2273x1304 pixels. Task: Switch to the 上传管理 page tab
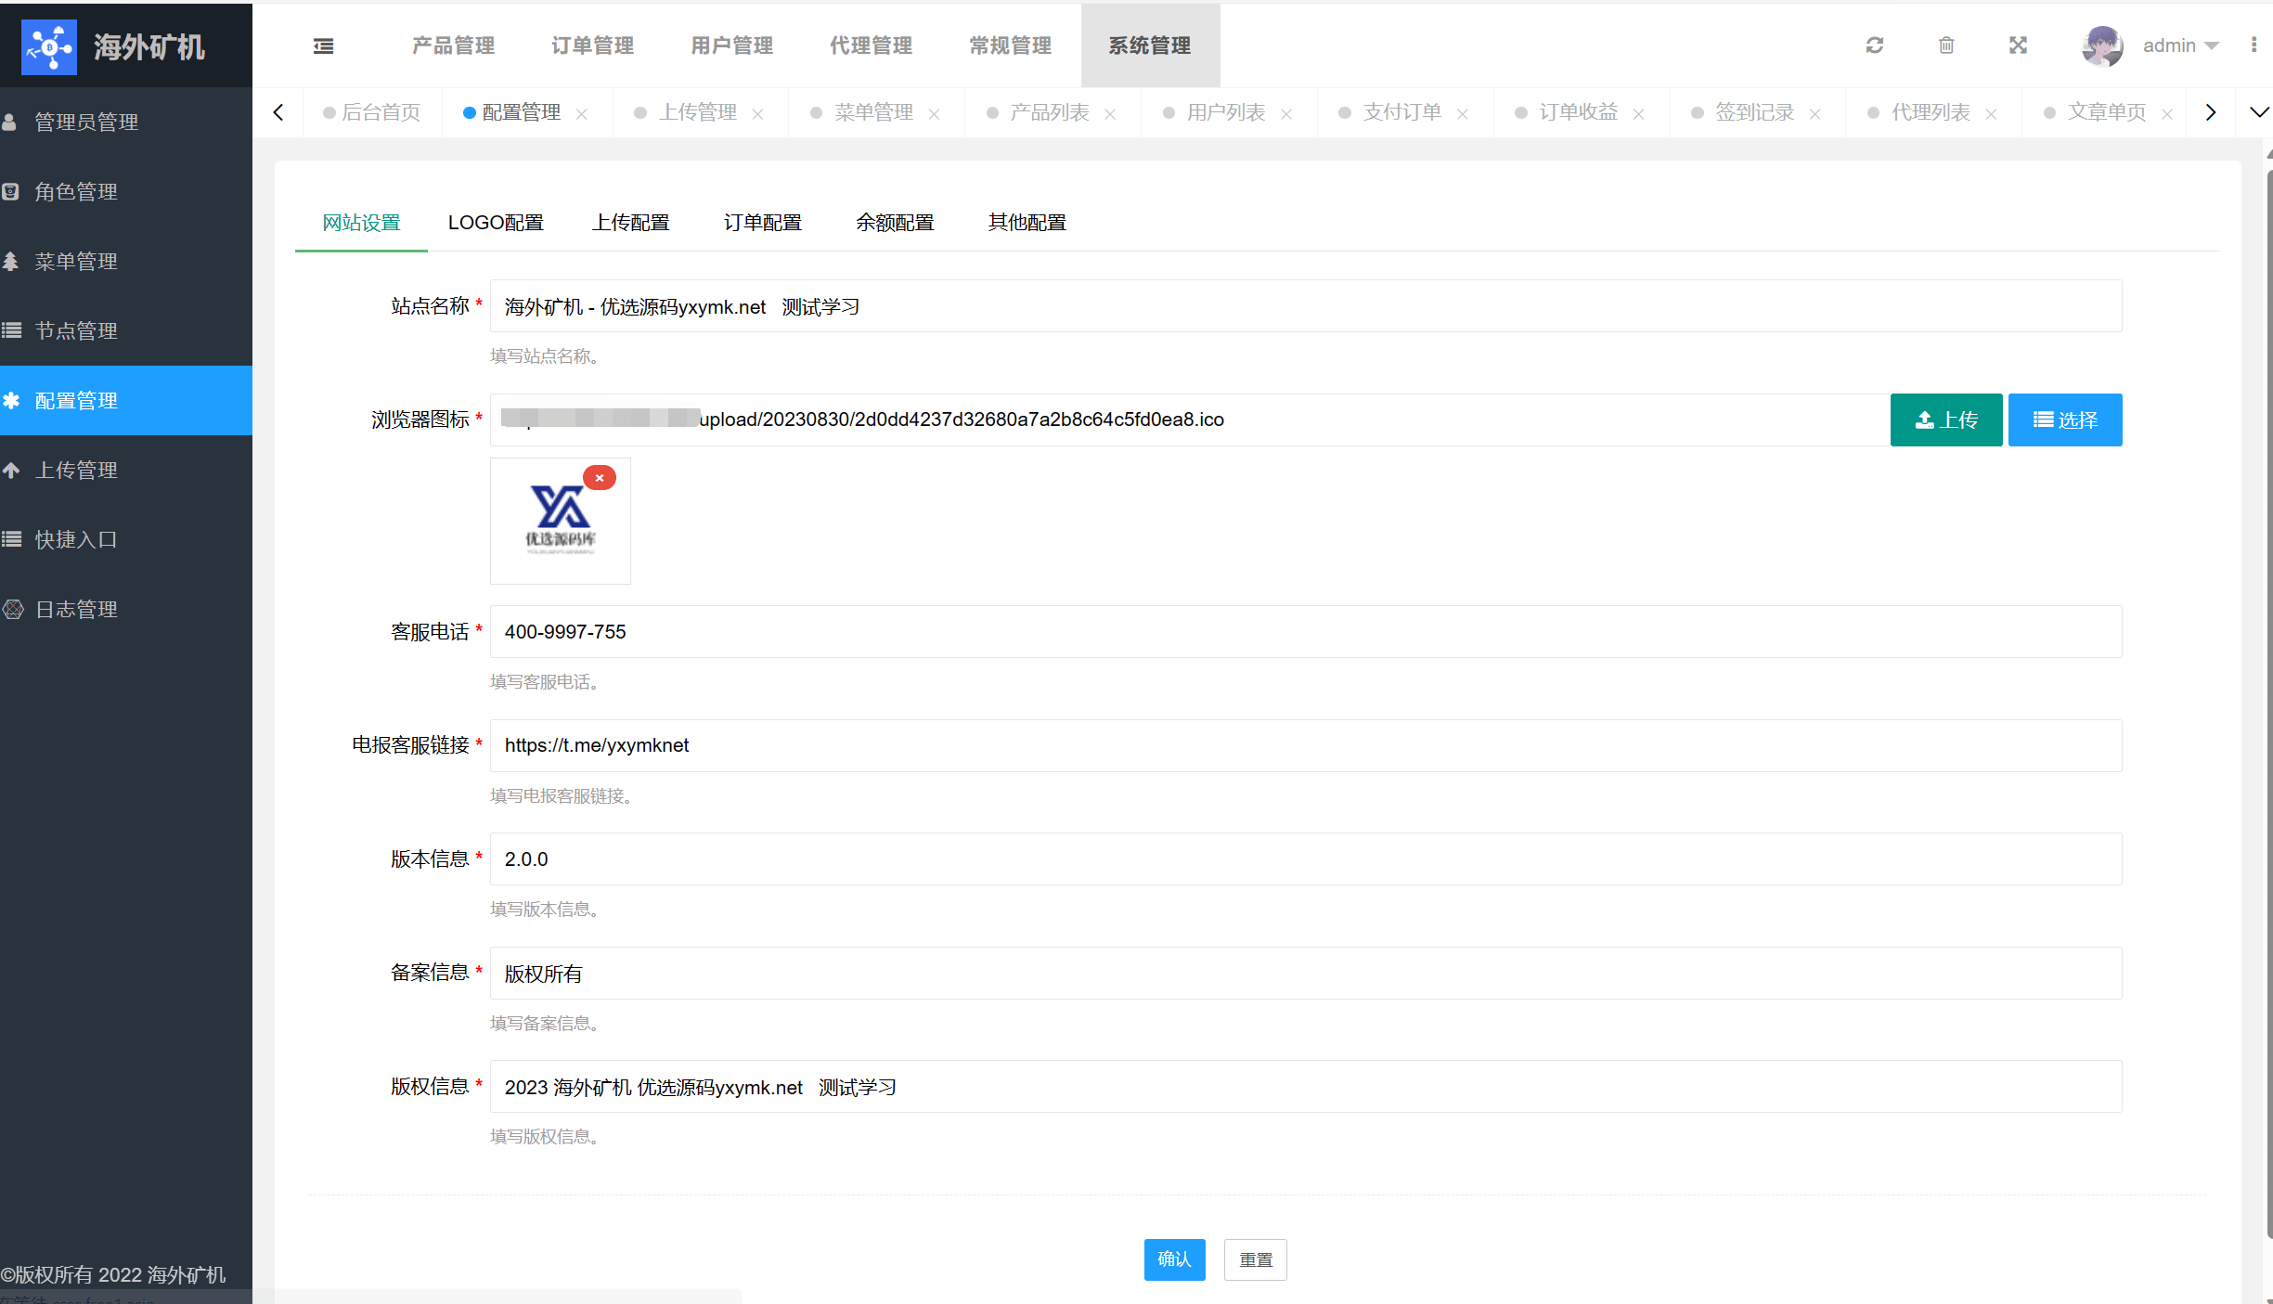click(698, 112)
